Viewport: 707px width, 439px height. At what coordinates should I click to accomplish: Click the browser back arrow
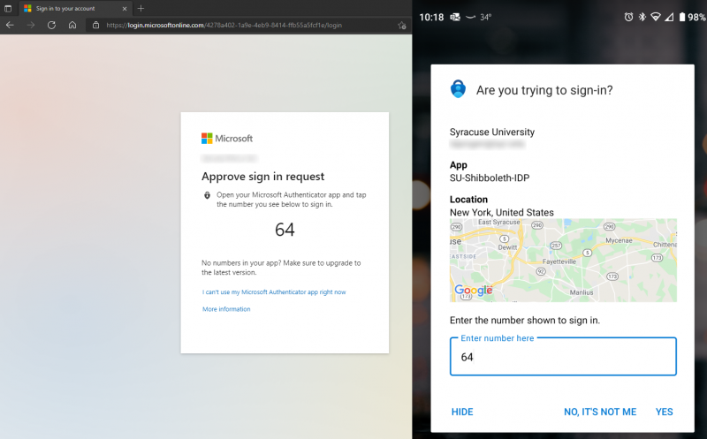(10, 25)
